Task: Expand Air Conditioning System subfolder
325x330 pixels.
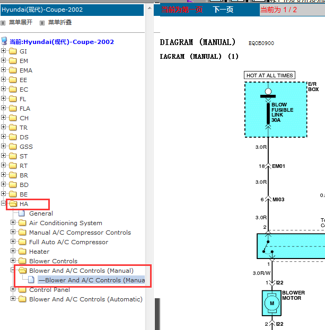Action: click(13, 222)
